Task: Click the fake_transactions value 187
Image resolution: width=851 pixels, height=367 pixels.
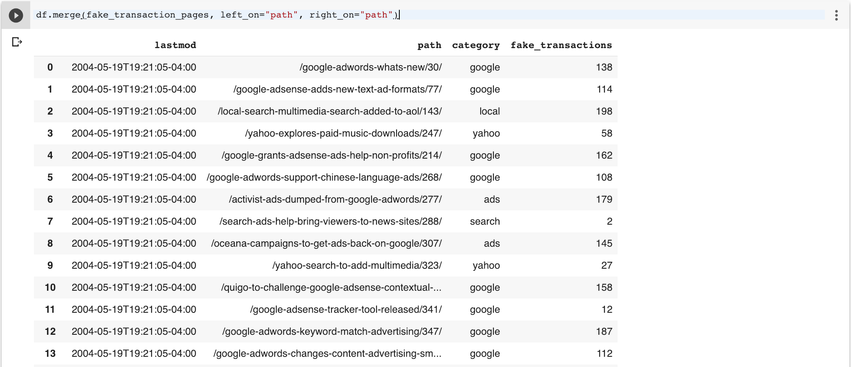Action: tap(604, 332)
